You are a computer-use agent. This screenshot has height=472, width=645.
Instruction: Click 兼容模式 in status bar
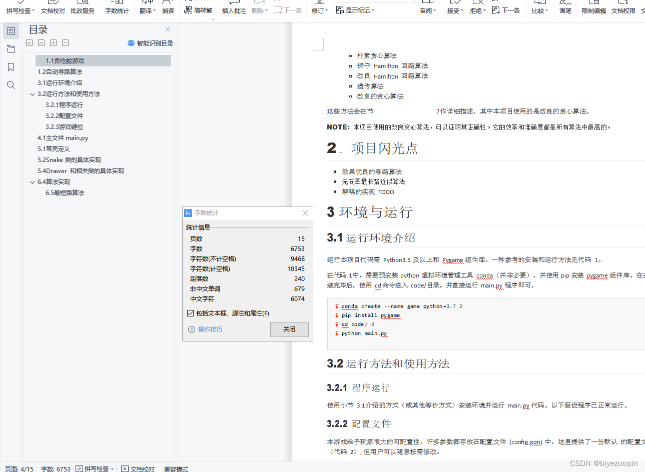176,469
